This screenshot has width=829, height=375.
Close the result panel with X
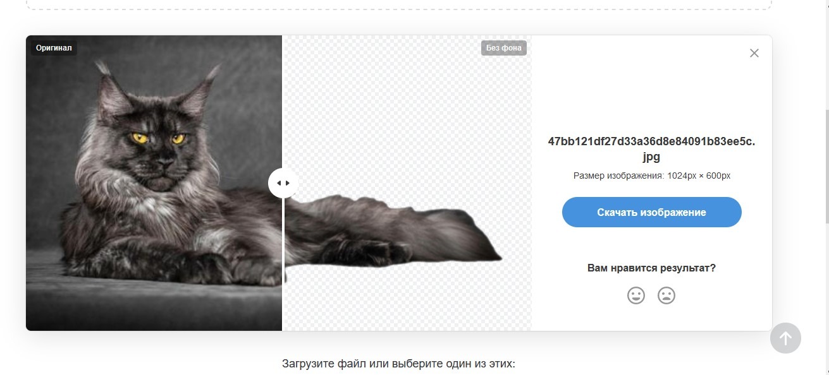pos(754,54)
